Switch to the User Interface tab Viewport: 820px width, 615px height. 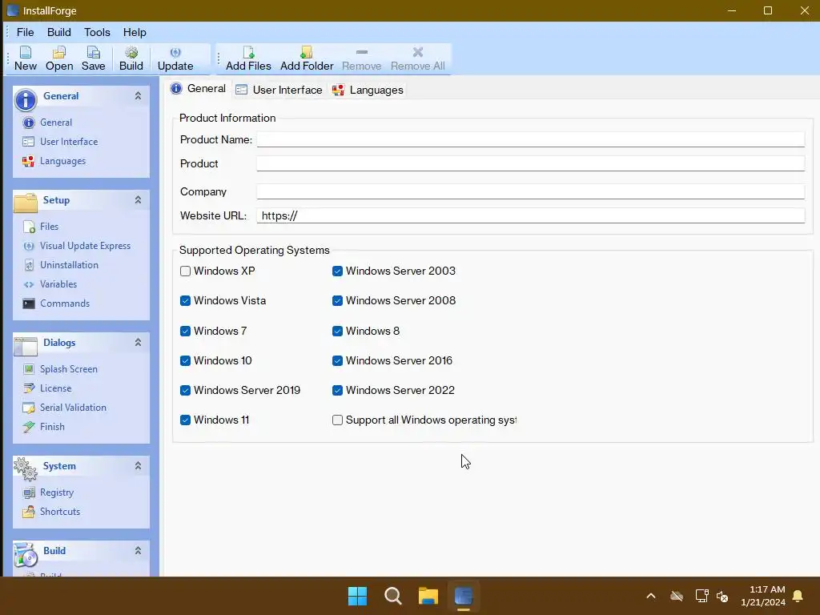coord(279,90)
